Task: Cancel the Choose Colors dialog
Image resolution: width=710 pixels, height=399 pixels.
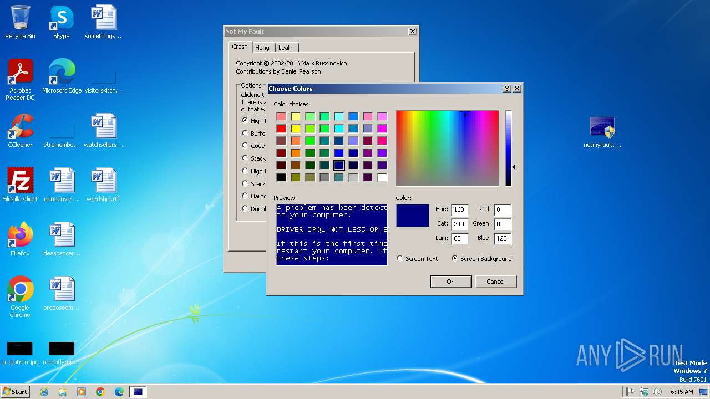Action: click(x=496, y=282)
